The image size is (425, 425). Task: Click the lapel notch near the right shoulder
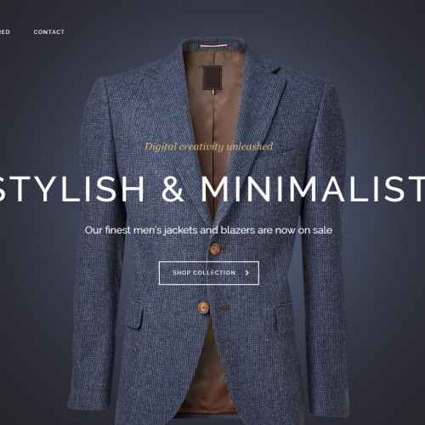(x=277, y=71)
